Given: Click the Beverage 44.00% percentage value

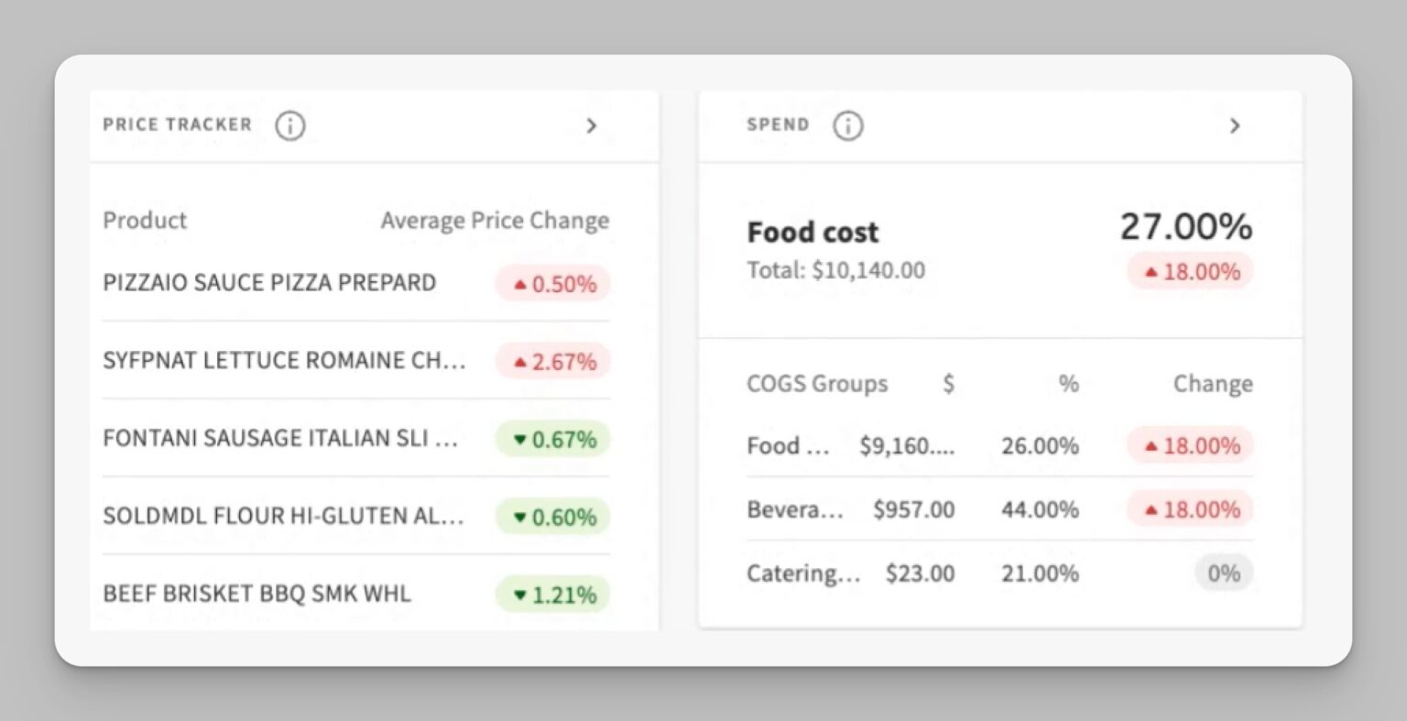Looking at the screenshot, I should tap(1040, 509).
